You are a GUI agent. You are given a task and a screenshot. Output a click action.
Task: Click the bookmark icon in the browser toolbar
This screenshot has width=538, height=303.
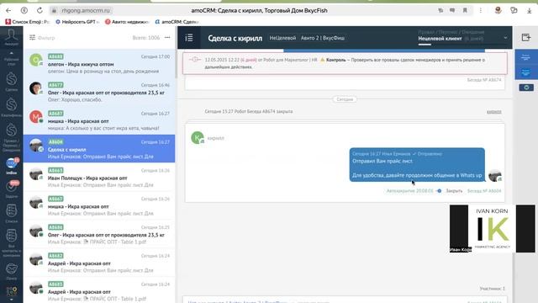point(465,10)
